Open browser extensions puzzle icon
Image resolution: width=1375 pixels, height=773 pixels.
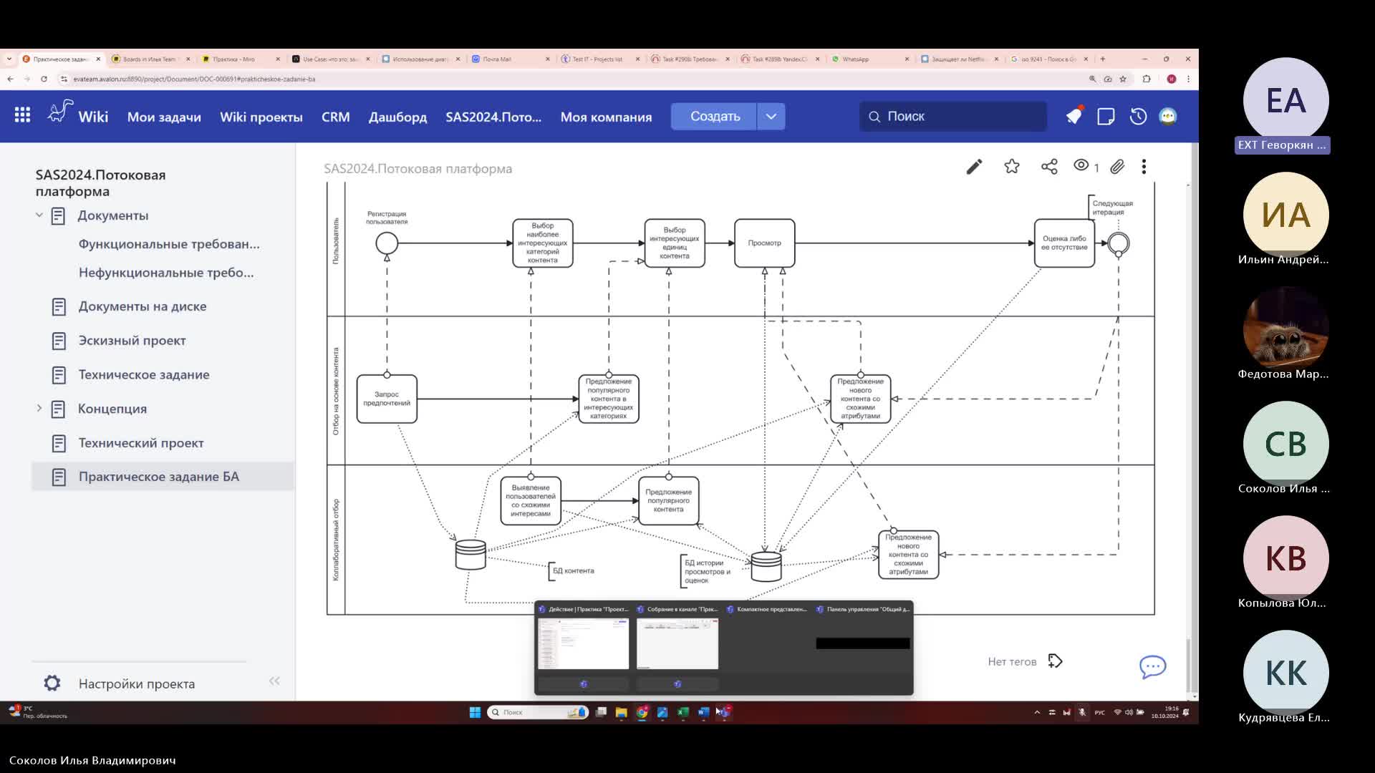[x=1147, y=79]
